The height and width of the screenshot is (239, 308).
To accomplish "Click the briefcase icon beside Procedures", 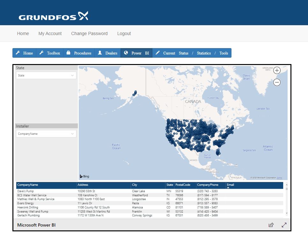I will tap(68, 53).
